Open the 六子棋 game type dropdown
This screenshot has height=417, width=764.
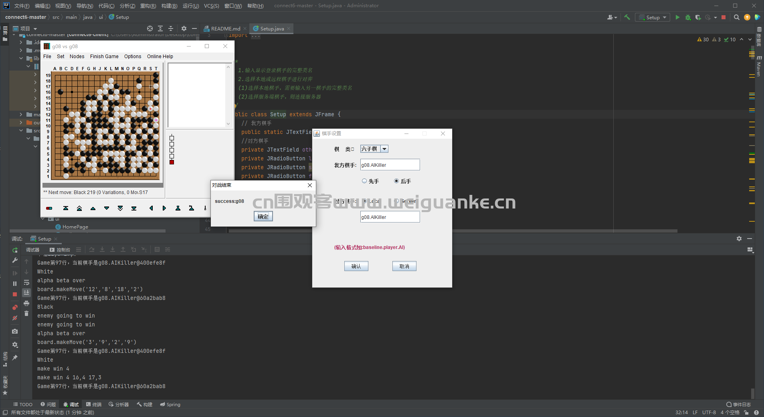(x=374, y=149)
